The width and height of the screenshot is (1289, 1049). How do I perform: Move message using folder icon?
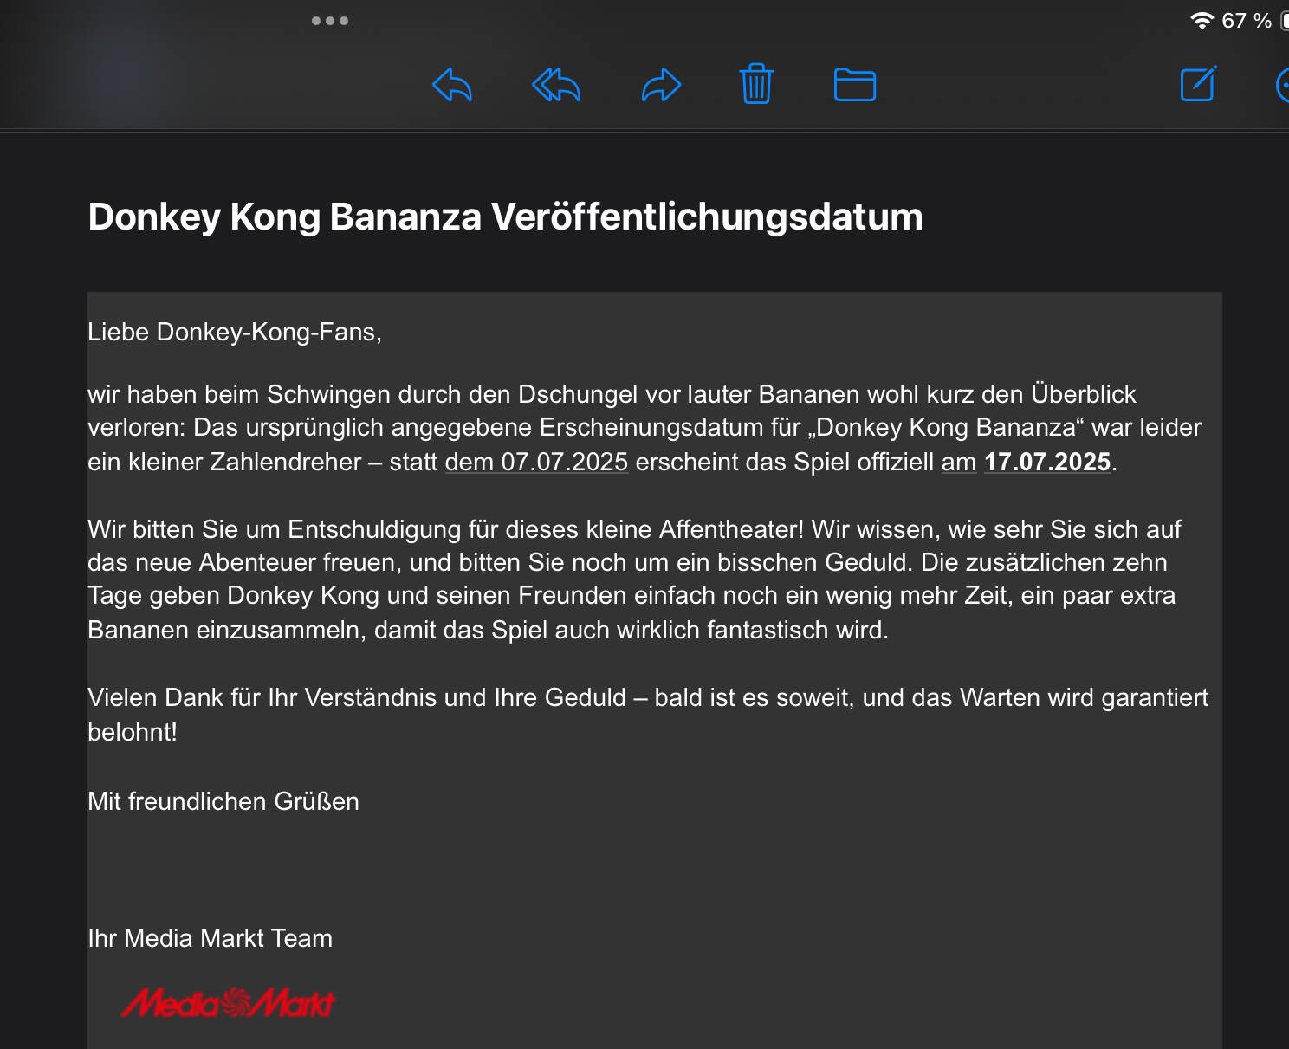(854, 85)
